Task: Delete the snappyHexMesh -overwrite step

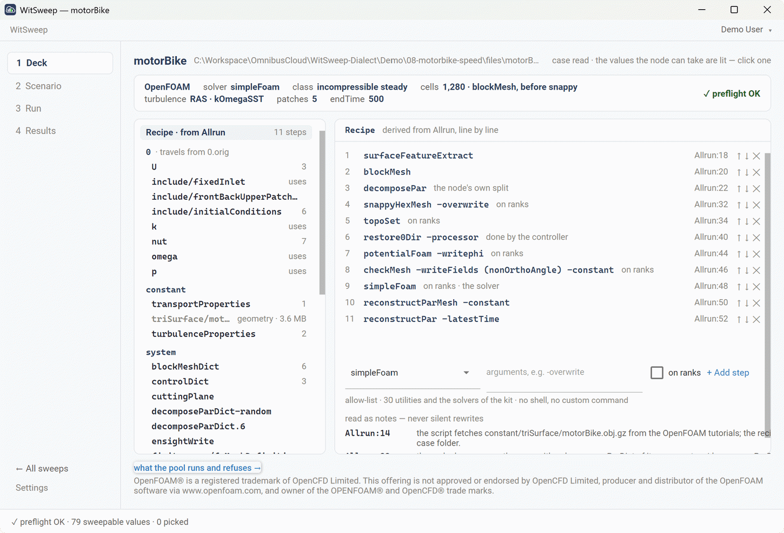Action: tap(756, 205)
